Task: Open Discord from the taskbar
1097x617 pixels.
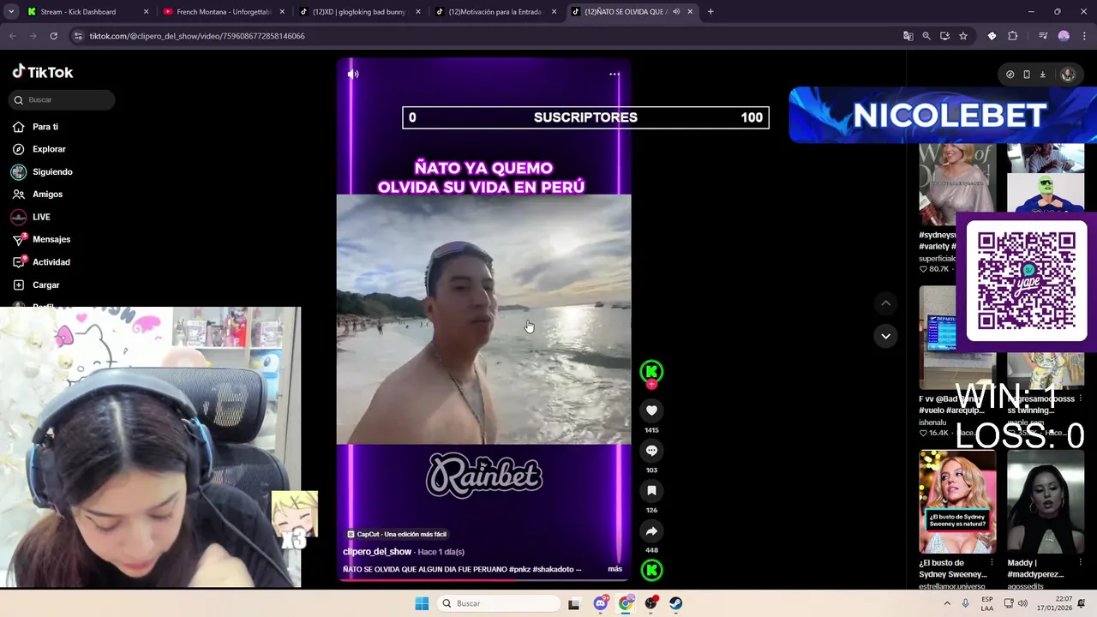Action: [x=601, y=603]
